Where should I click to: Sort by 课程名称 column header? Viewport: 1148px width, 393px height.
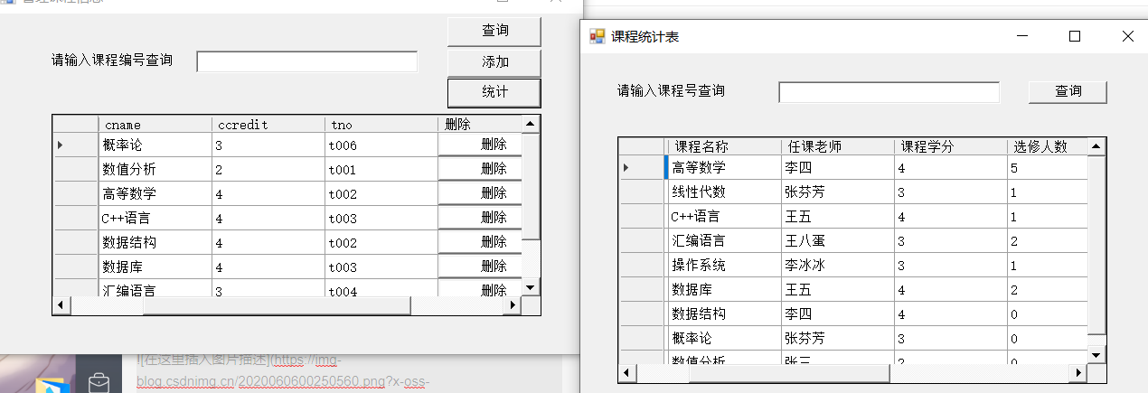click(x=724, y=146)
